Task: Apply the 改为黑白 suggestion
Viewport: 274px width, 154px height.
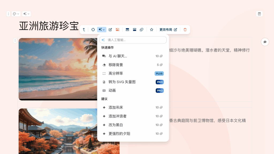Action: point(133,125)
